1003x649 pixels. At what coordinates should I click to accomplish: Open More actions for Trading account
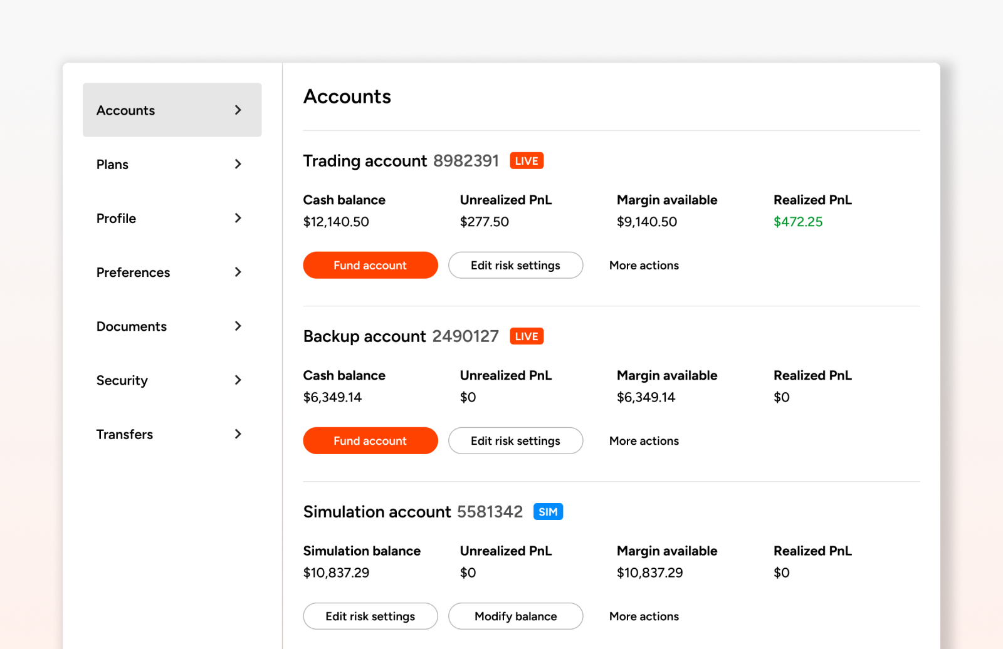tap(644, 266)
